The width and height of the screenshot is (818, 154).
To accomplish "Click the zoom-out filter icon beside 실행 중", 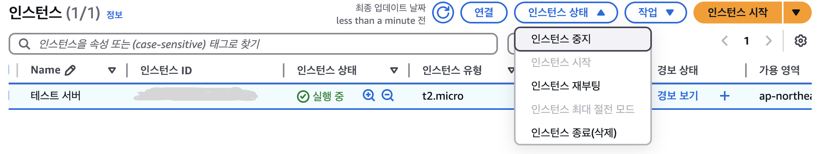I will coord(387,95).
